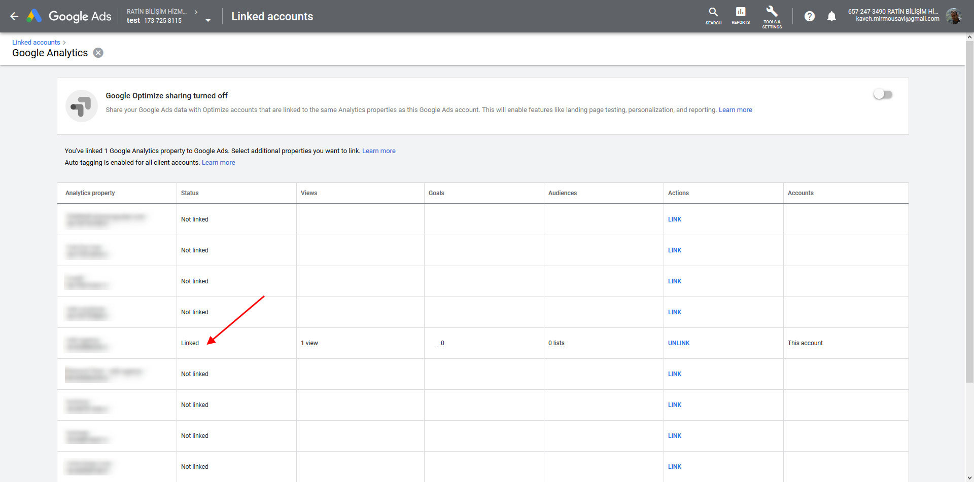Open the Search tool in header
The height and width of the screenshot is (482, 974).
click(x=713, y=16)
